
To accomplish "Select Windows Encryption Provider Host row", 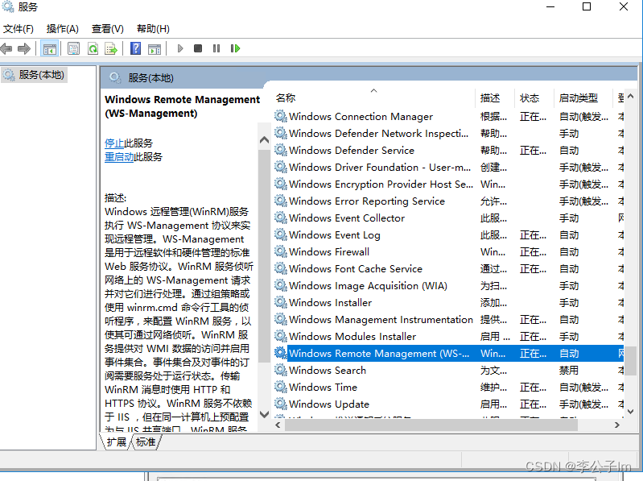I will pyautogui.click(x=447, y=184).
